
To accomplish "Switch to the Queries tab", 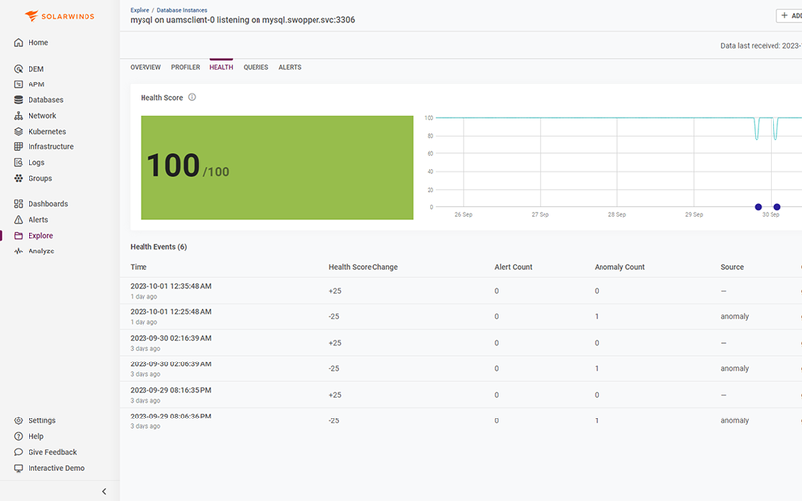I will (x=256, y=67).
